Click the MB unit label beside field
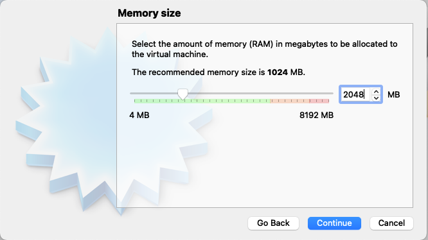 [393, 94]
